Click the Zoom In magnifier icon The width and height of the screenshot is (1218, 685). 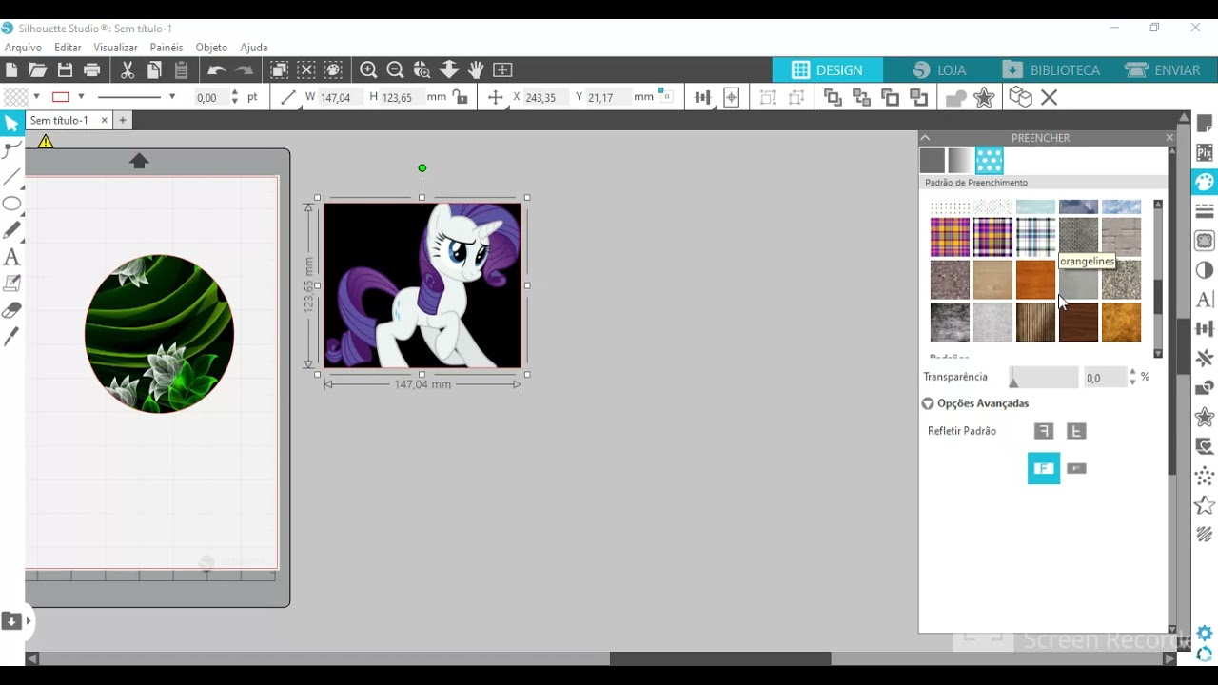368,69
